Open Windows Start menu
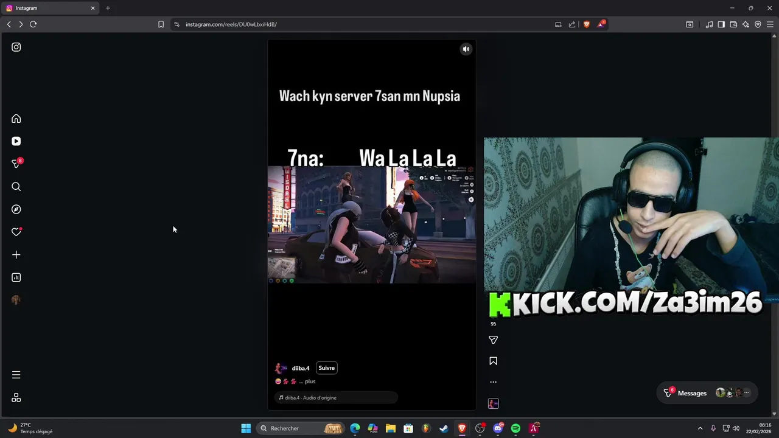The image size is (779, 438). 246,428
